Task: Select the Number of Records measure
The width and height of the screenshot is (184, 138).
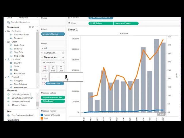Action: pos(21,101)
